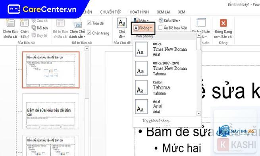Select title slide layout thumbnail
The height and width of the screenshot is (156, 260).
pyautogui.click(x=51, y=111)
